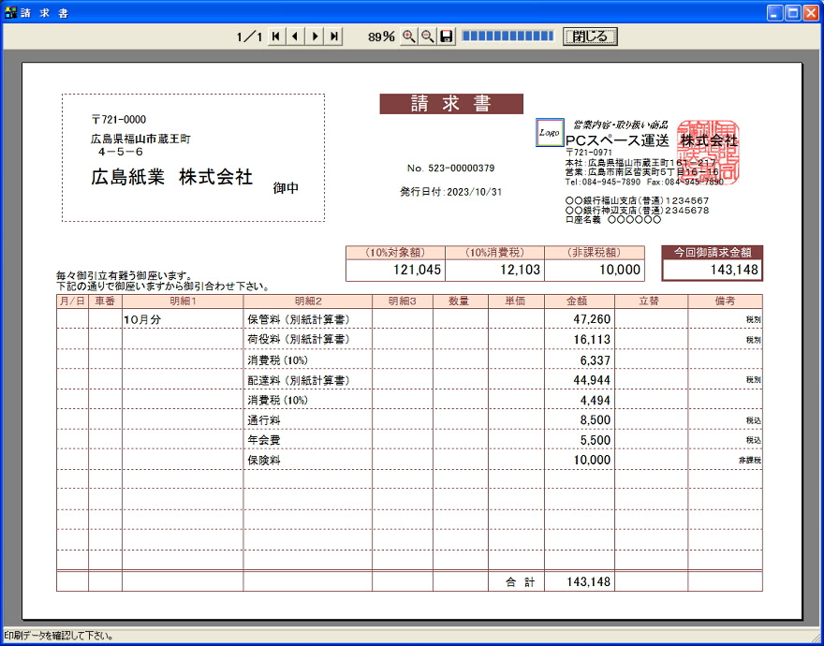Maximize the 請求書 window

tap(792, 13)
